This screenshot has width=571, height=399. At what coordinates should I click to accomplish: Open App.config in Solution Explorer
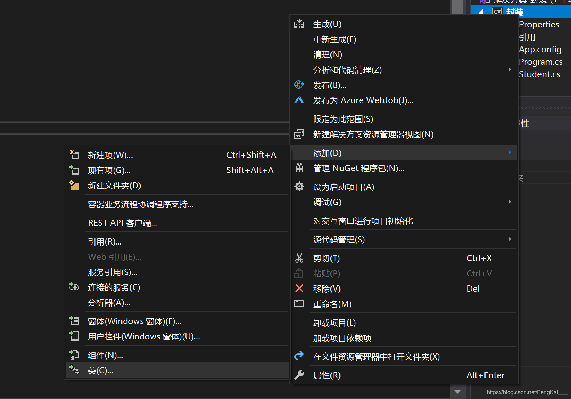pyautogui.click(x=540, y=49)
